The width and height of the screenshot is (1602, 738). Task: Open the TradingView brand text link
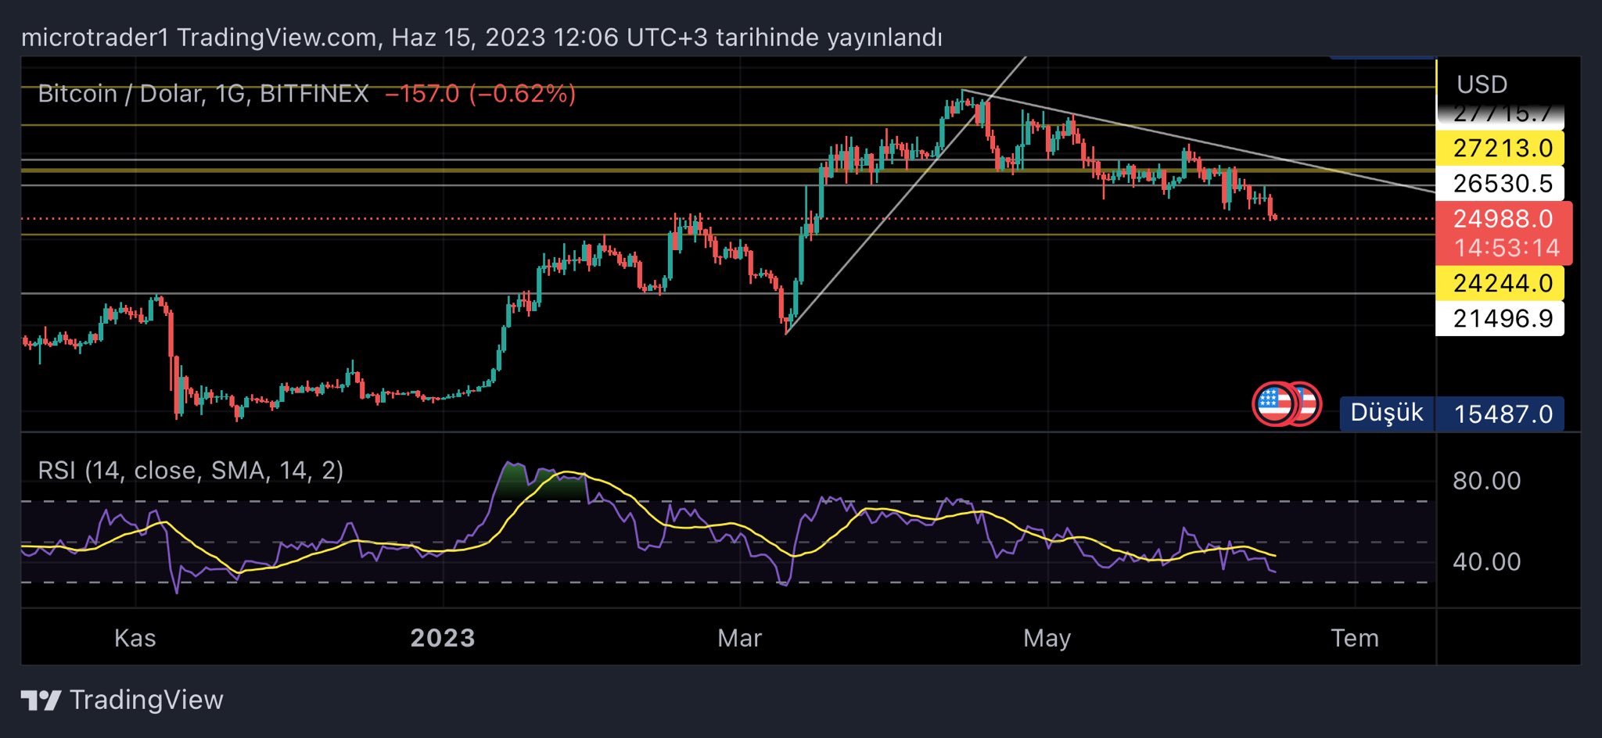[x=146, y=700]
